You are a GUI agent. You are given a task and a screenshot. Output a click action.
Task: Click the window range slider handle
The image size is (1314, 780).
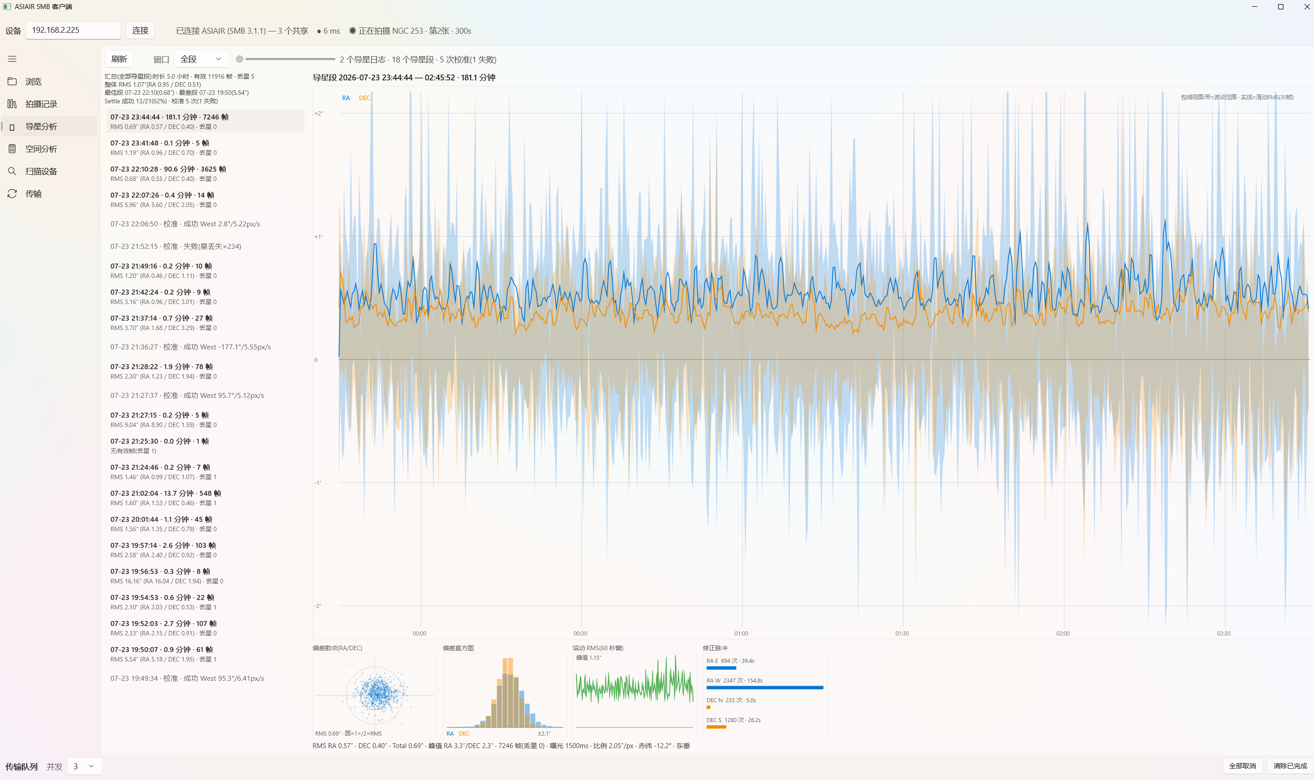240,59
